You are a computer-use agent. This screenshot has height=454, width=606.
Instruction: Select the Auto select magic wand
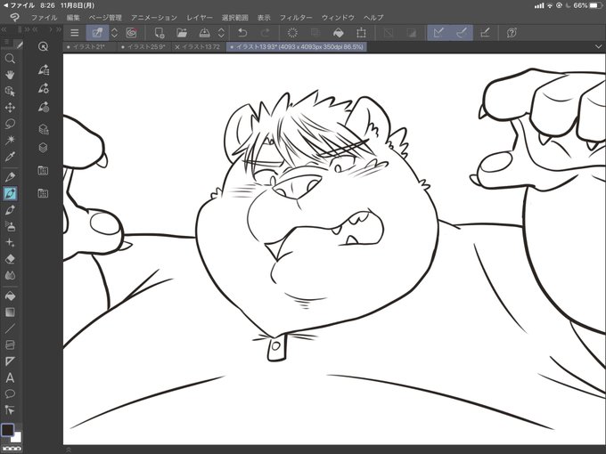(x=10, y=140)
